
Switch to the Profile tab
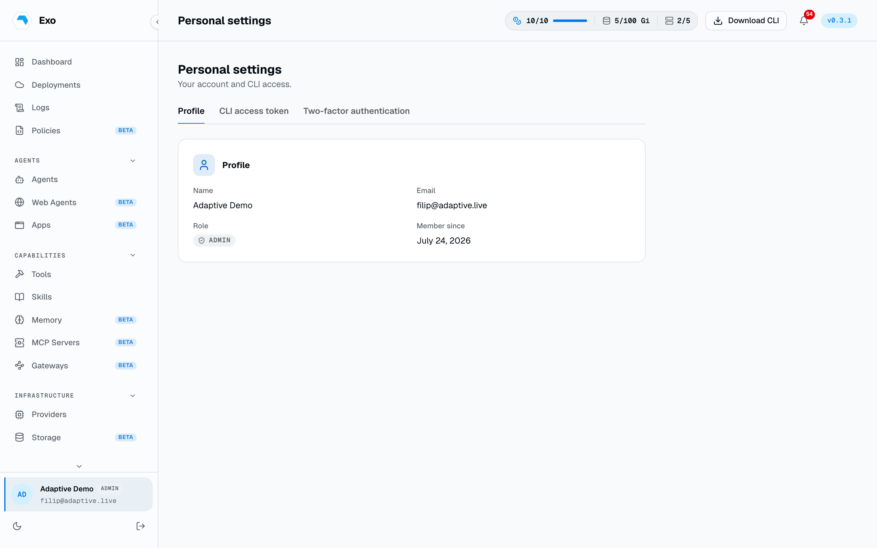click(191, 111)
